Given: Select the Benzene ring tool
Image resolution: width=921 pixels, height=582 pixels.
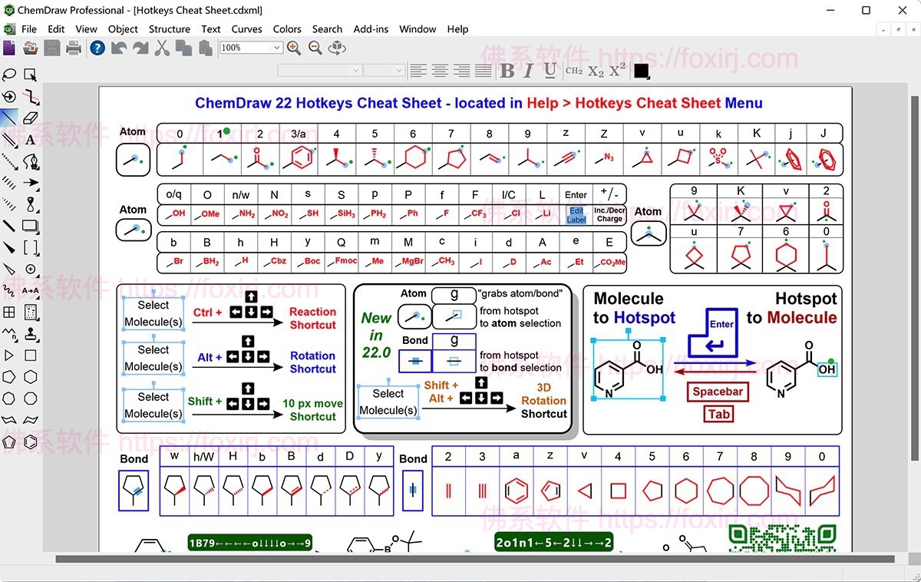Looking at the screenshot, I should click(x=31, y=441).
